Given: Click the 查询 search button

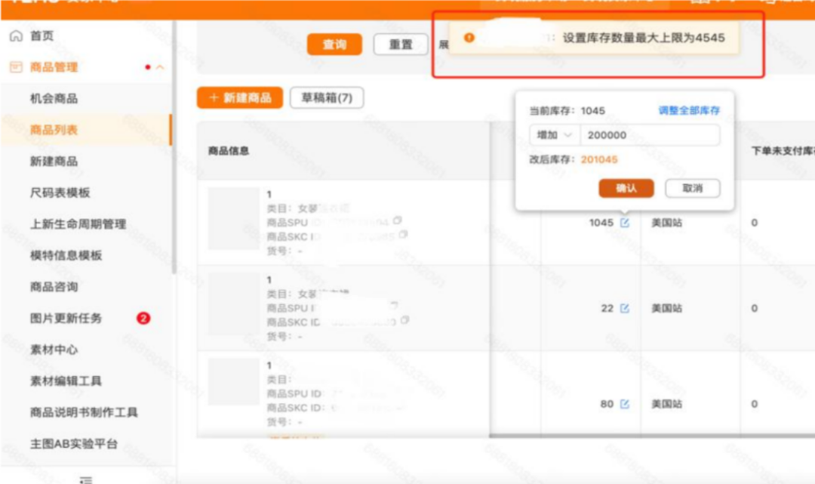Looking at the screenshot, I should pyautogui.click(x=334, y=44).
